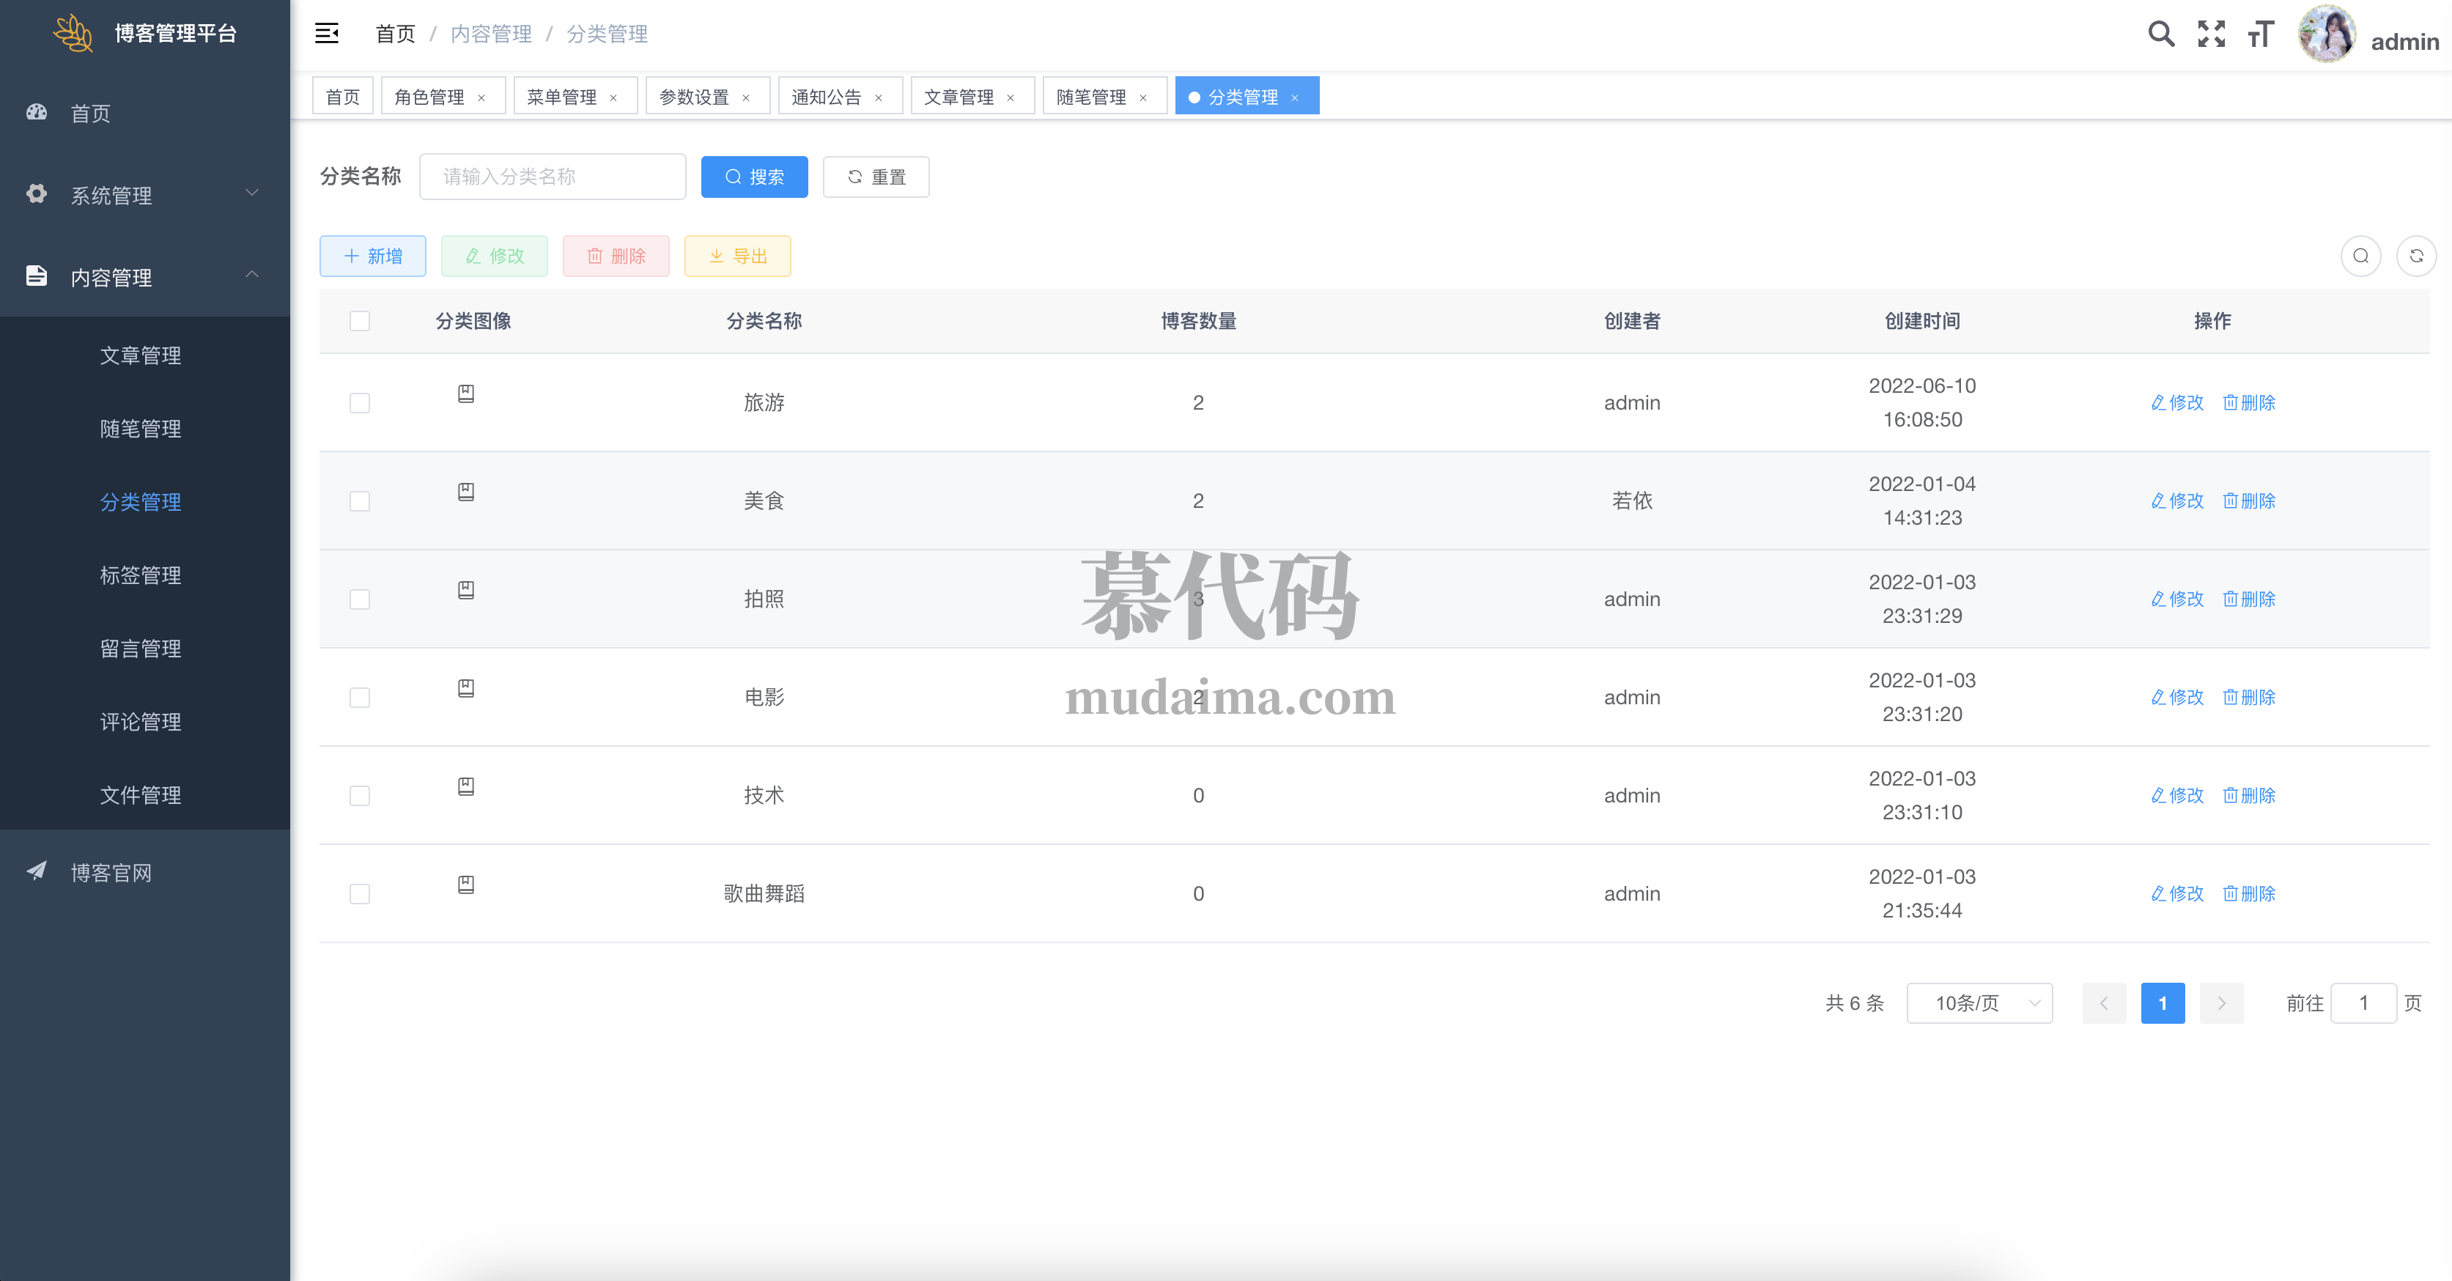Open 标签管理 in the sidebar
The width and height of the screenshot is (2452, 1281).
(x=141, y=575)
